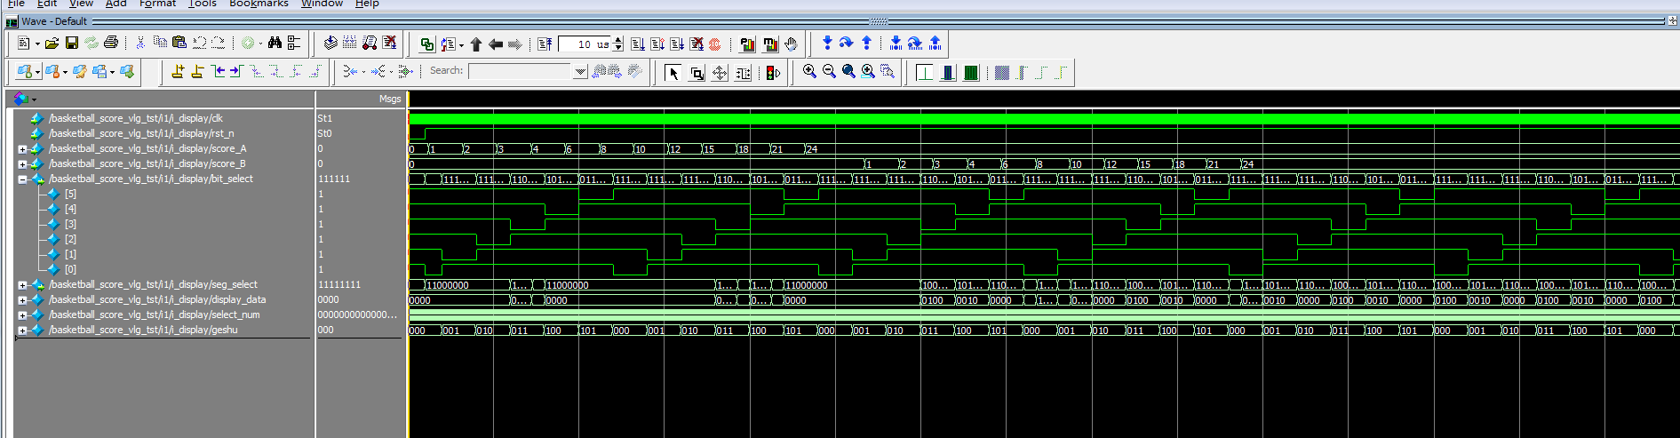1680x438 pixels.
Task: Expand the display_data signal
Action: click(22, 300)
